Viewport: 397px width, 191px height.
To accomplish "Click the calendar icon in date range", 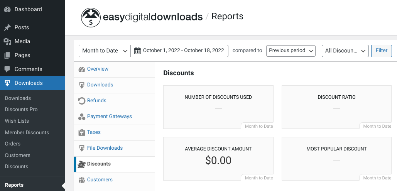I will (137, 51).
